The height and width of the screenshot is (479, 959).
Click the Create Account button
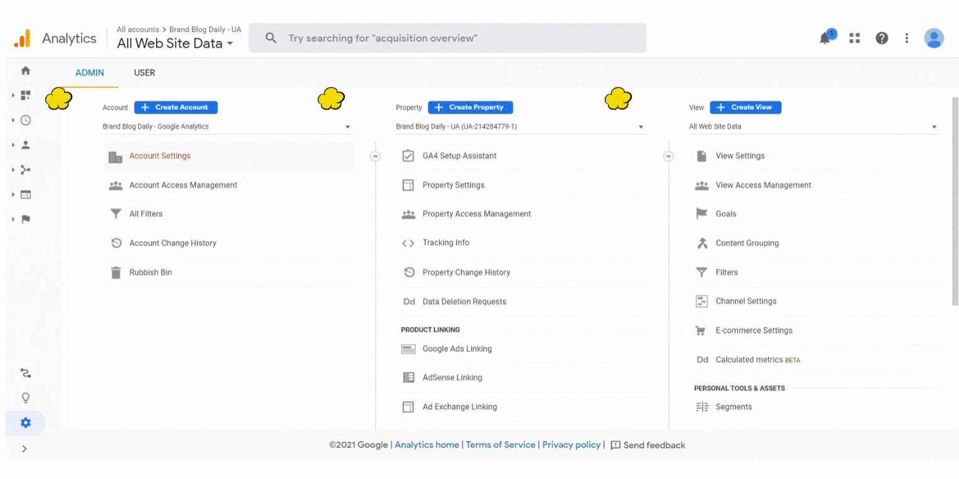pyautogui.click(x=176, y=107)
